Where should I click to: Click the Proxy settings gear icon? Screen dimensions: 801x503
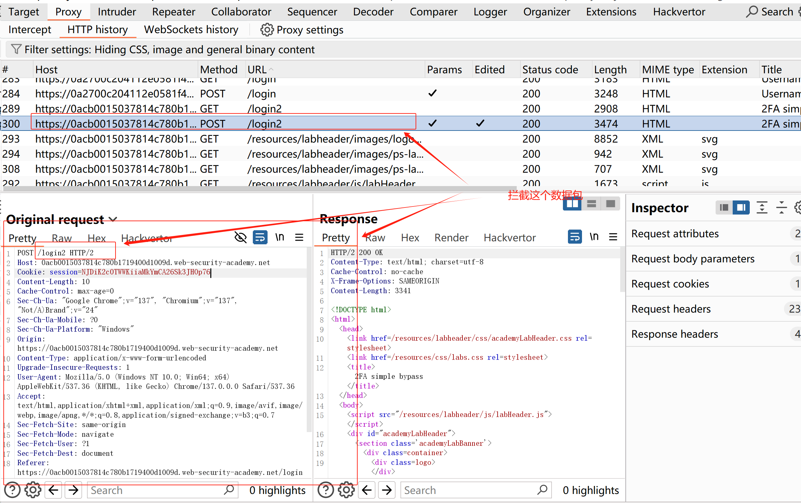[x=267, y=30]
